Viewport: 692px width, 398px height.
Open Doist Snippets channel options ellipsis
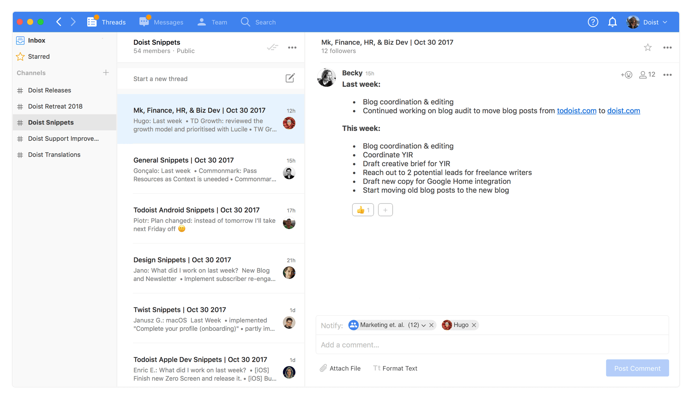tap(292, 47)
